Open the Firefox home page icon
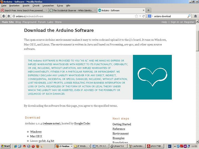 pyautogui.click(x=195, y=16)
